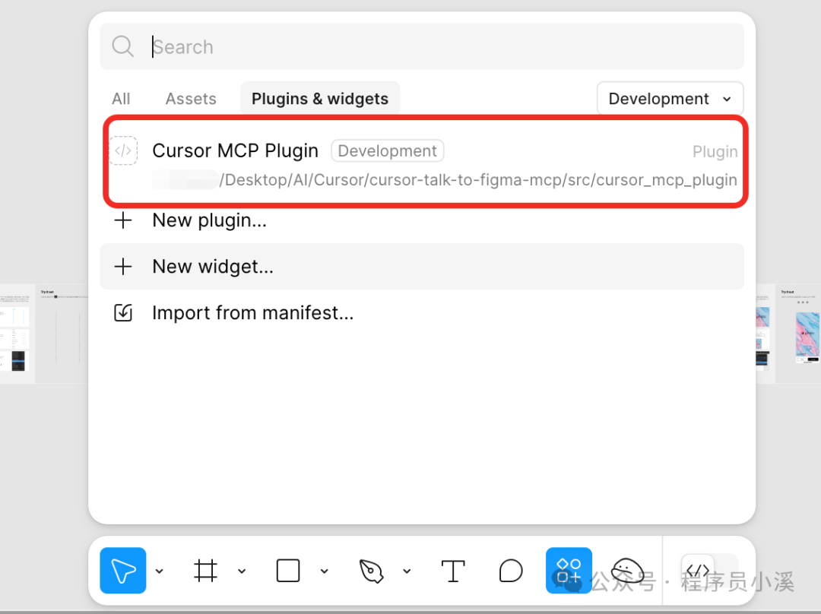Viewport: 821px width, 614px height.
Task: Open the Development filter dropdown
Action: (x=670, y=98)
